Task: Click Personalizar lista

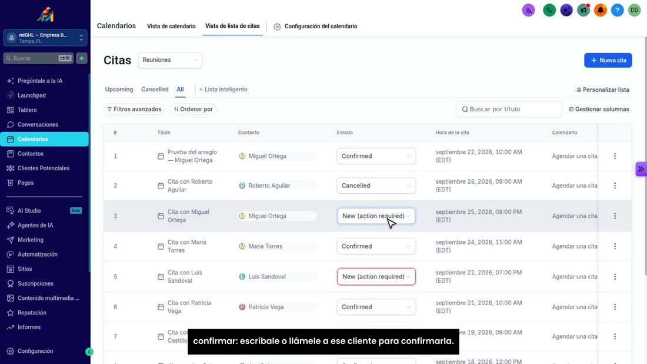Action: [603, 90]
